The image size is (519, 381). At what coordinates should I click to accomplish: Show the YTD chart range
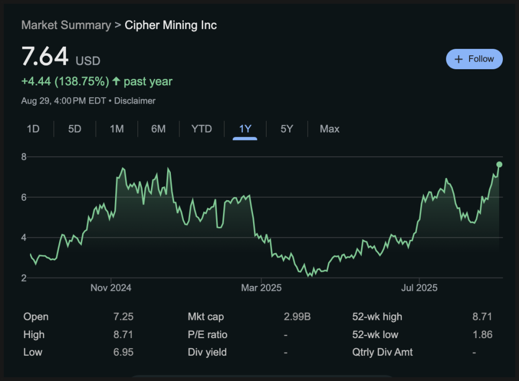point(201,129)
